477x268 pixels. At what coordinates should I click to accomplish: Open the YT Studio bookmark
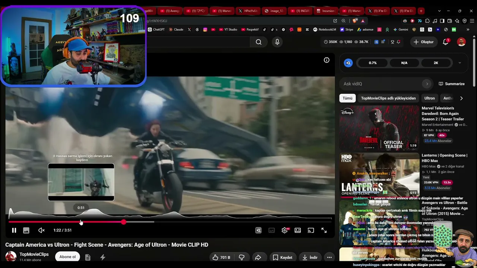click(228, 29)
